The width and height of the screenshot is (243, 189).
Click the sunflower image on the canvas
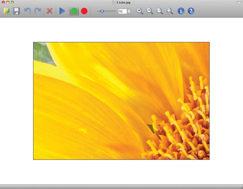(x=122, y=101)
